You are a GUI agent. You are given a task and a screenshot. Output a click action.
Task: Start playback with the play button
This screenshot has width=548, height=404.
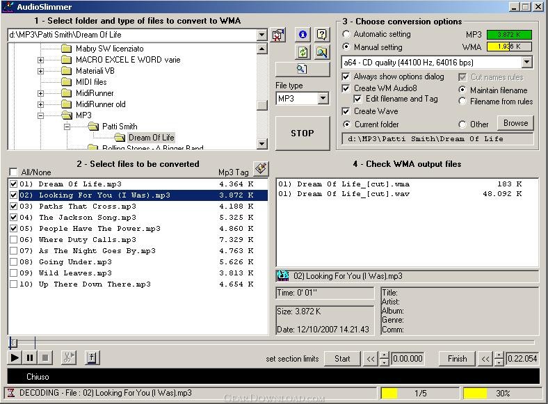click(x=15, y=357)
